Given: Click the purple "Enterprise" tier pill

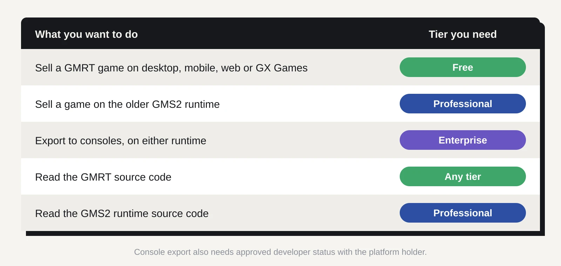Looking at the screenshot, I should click(x=463, y=140).
